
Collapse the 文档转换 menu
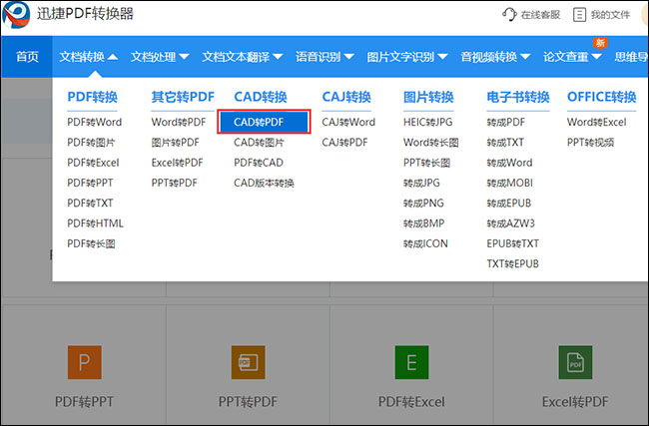88,56
